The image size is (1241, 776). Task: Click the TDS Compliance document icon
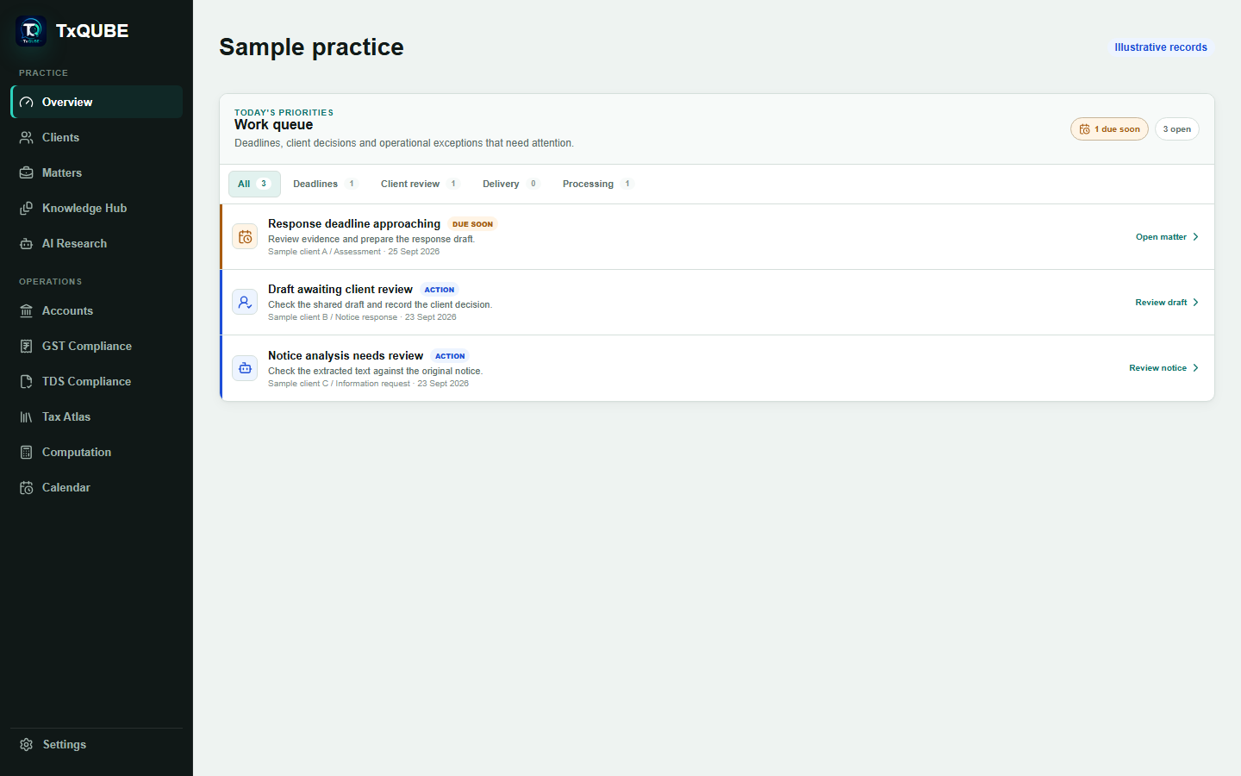[27, 381]
